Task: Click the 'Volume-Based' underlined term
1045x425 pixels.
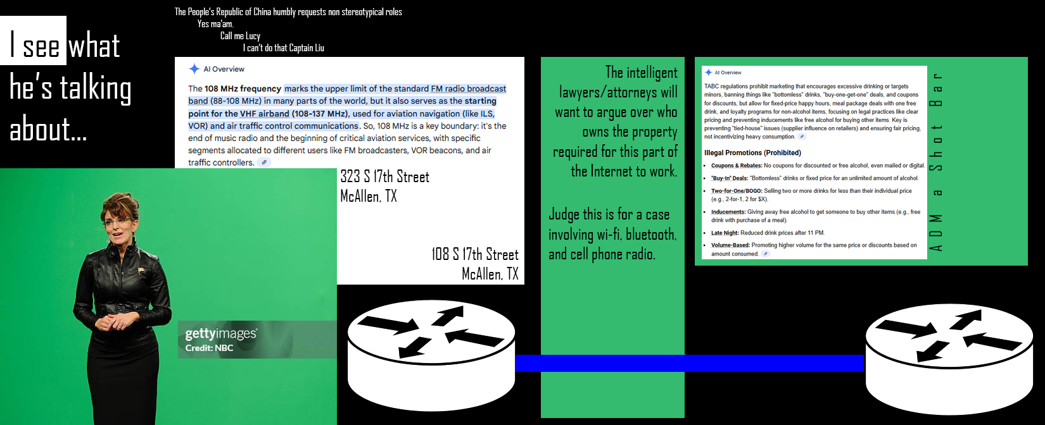Action: coord(730,245)
